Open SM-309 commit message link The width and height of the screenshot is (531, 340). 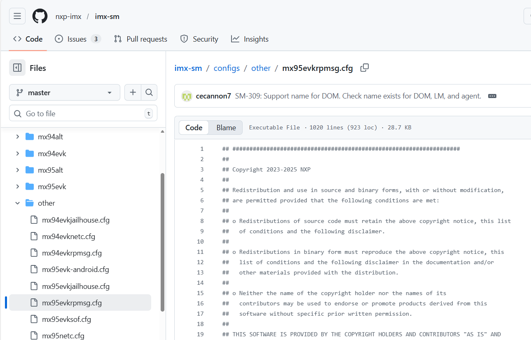[x=358, y=96]
